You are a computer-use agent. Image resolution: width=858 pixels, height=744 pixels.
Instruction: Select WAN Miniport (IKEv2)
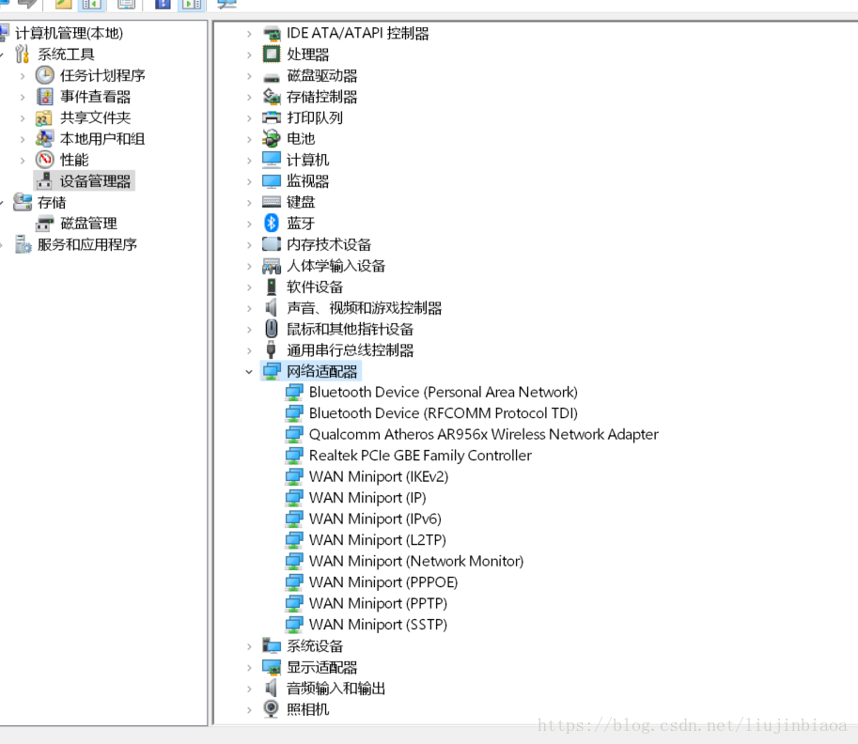379,476
